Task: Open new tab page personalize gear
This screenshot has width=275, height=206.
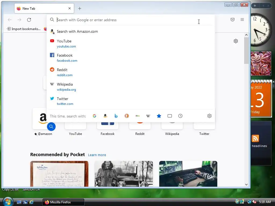Action: tap(236, 41)
